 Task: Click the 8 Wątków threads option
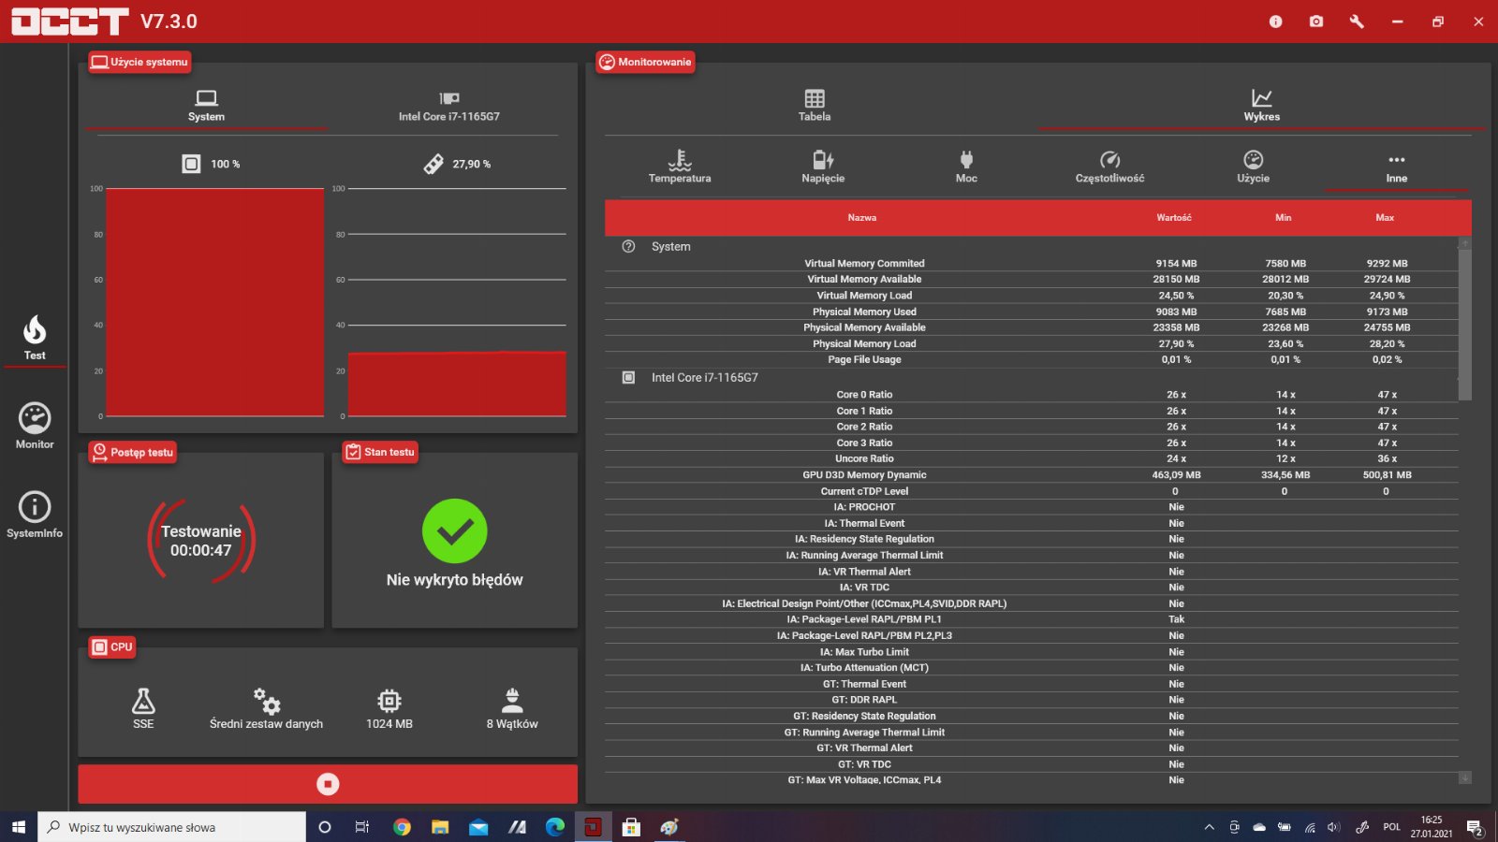pos(512,708)
